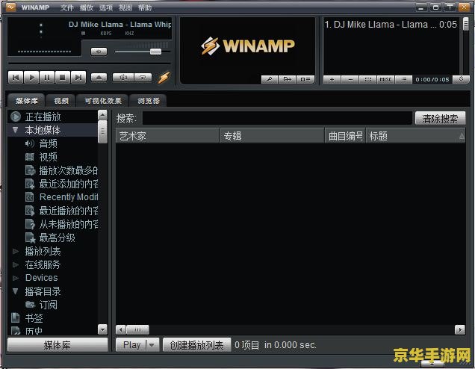
Task: Click the playlist view icon in video panel
Action: [x=305, y=79]
